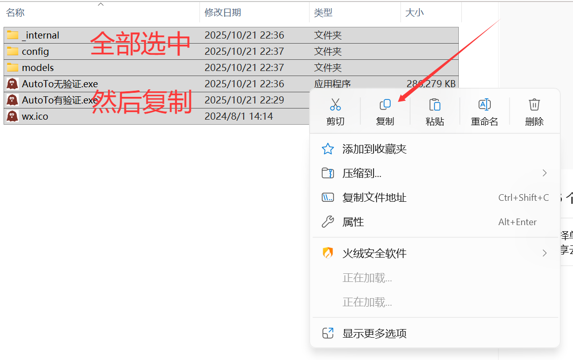
Task: Sort by 类型 column header
Action: [323, 13]
